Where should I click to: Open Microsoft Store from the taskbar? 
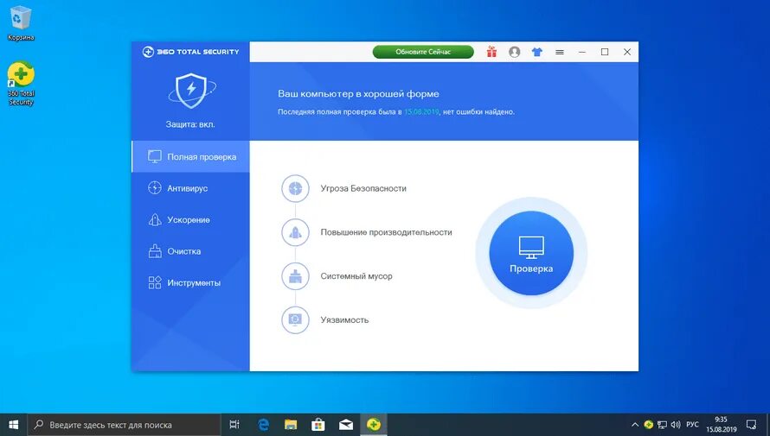(318, 425)
